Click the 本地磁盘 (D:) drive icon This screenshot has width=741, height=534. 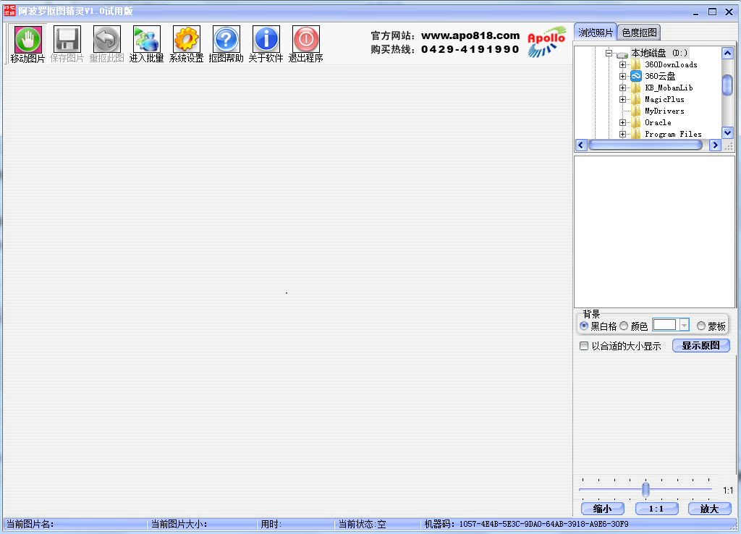(622, 54)
